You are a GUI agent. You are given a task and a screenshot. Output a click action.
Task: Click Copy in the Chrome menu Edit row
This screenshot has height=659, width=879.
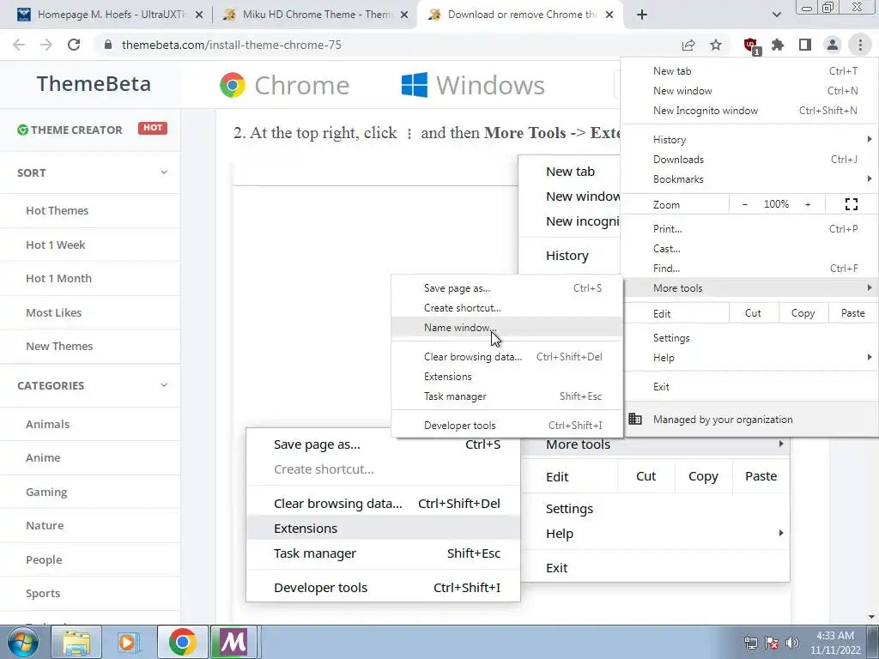(x=803, y=313)
